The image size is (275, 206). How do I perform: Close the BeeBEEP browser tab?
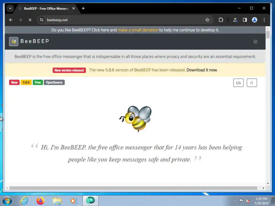pyautogui.click(x=74, y=8)
